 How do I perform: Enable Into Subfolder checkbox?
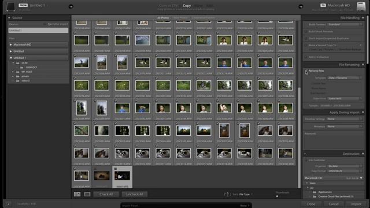[306, 160]
